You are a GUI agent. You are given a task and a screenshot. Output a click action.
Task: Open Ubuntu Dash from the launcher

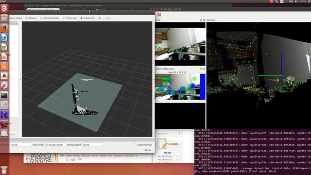[4, 9]
